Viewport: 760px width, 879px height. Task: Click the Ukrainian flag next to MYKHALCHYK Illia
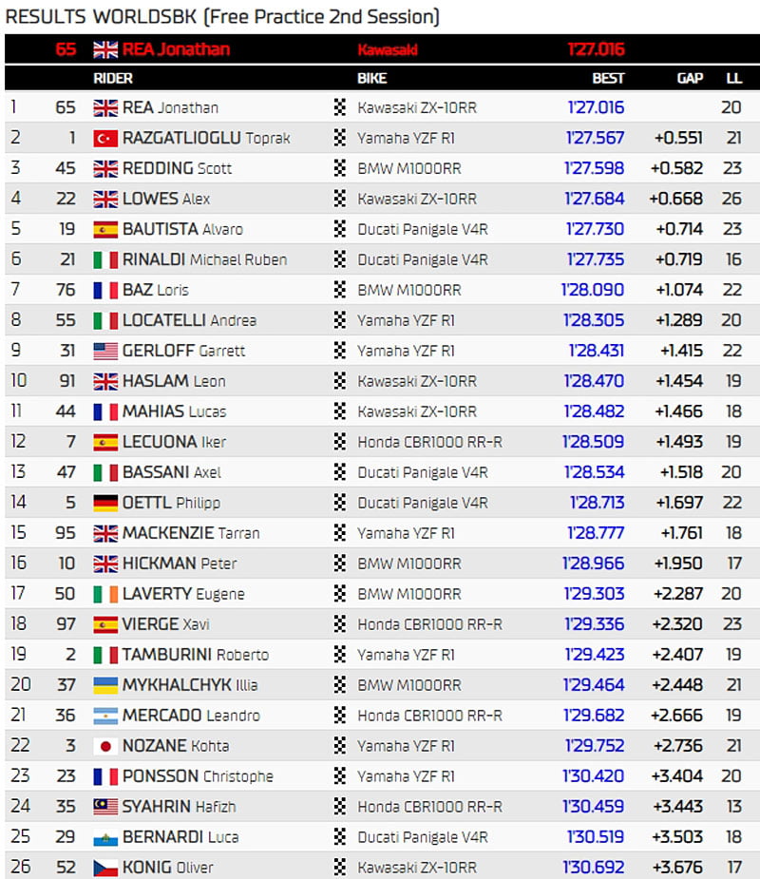pyautogui.click(x=104, y=685)
